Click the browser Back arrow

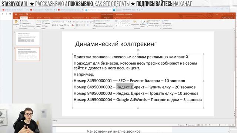(x=3, y=14)
